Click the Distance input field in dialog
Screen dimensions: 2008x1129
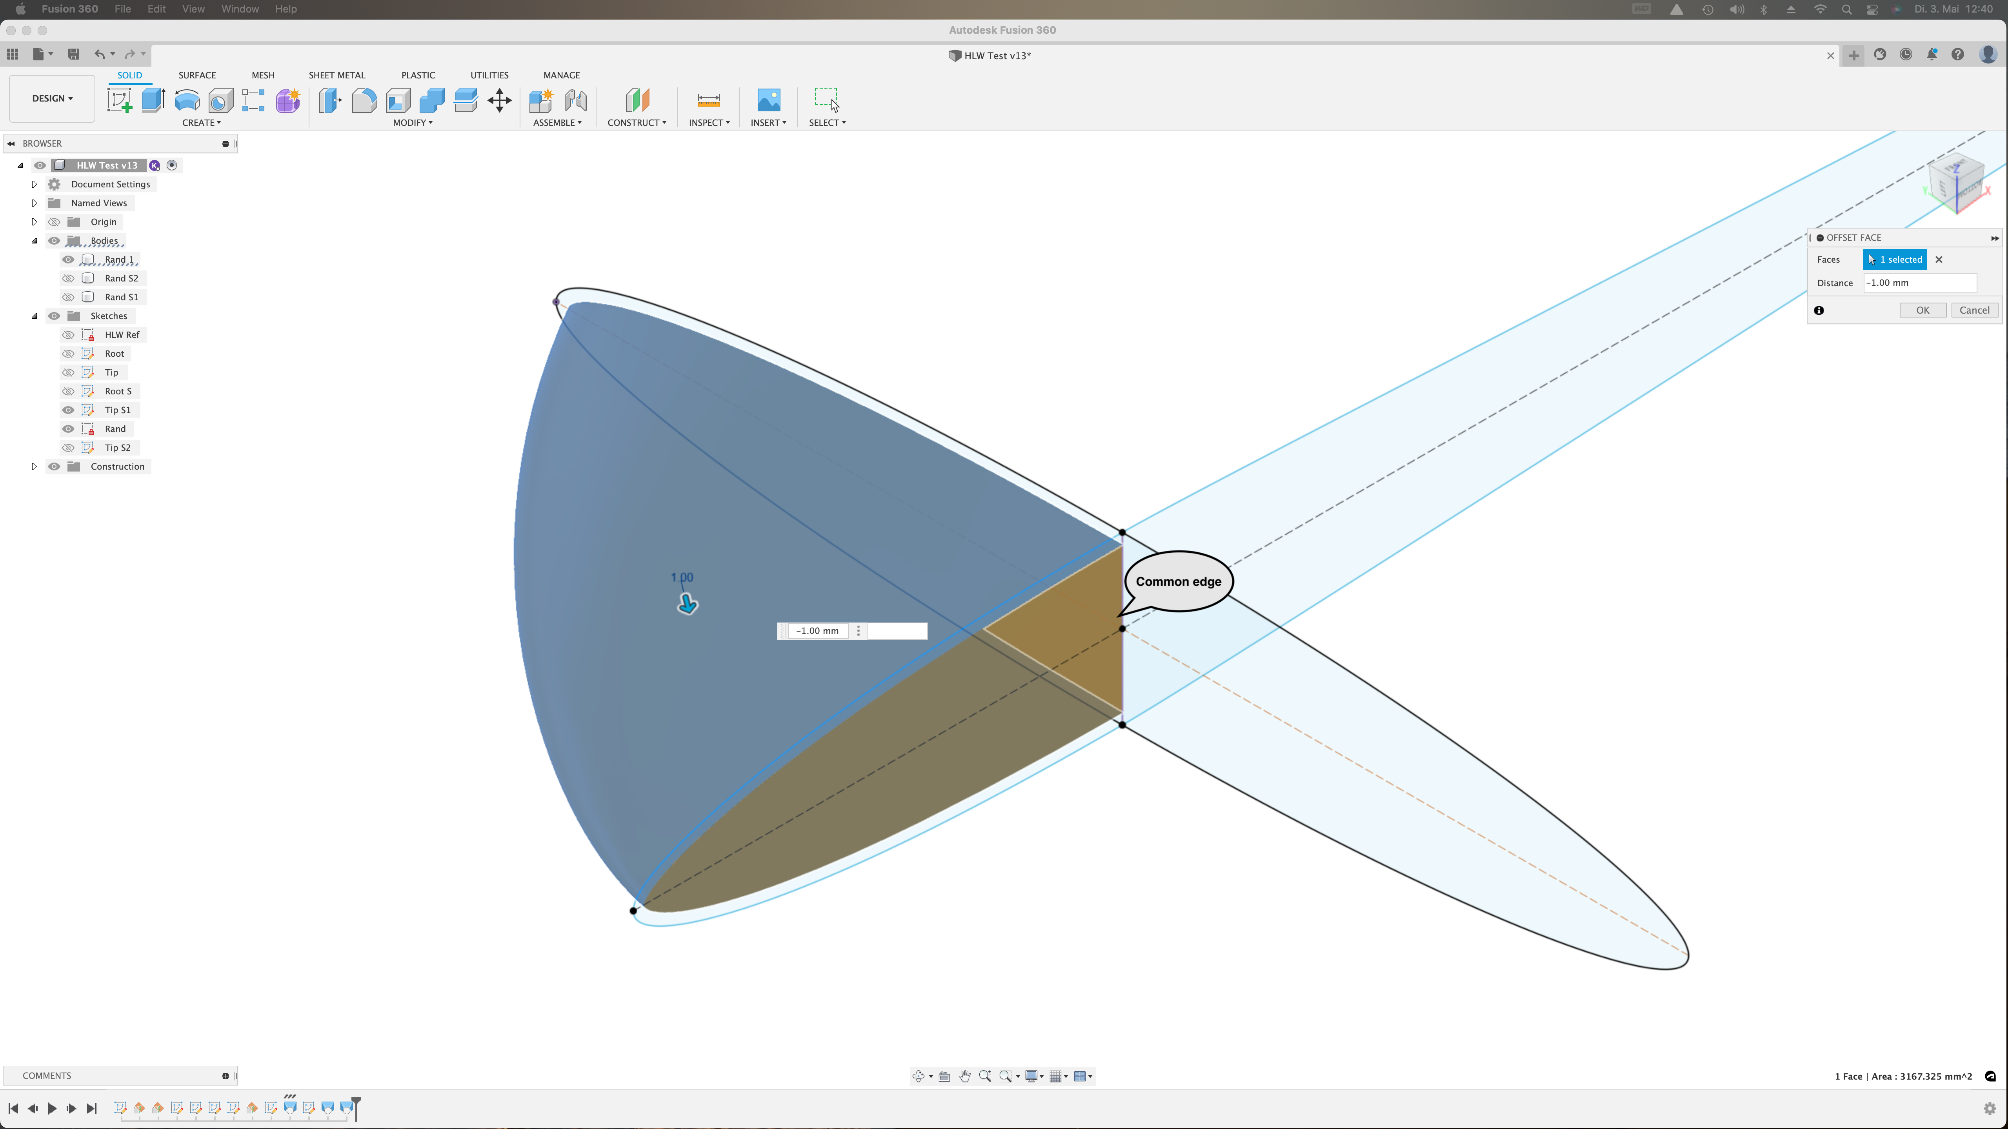(1920, 283)
